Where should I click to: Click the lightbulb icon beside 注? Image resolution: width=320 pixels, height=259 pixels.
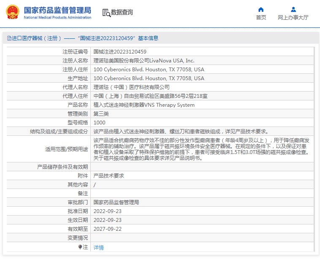click(80, 247)
